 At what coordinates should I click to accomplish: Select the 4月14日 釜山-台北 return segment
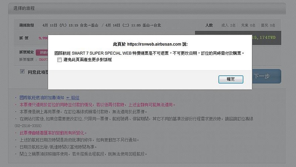[133, 25]
